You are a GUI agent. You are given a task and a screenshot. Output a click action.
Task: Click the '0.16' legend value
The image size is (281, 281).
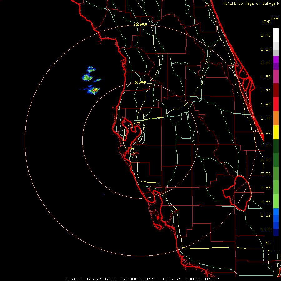pyautogui.click(x=266, y=229)
